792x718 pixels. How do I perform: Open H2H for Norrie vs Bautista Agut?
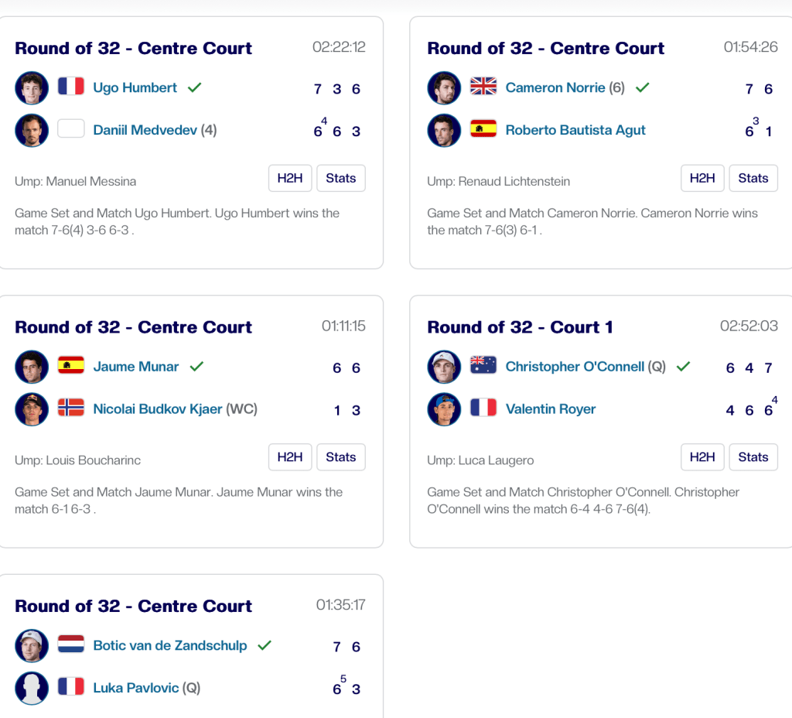click(x=702, y=178)
